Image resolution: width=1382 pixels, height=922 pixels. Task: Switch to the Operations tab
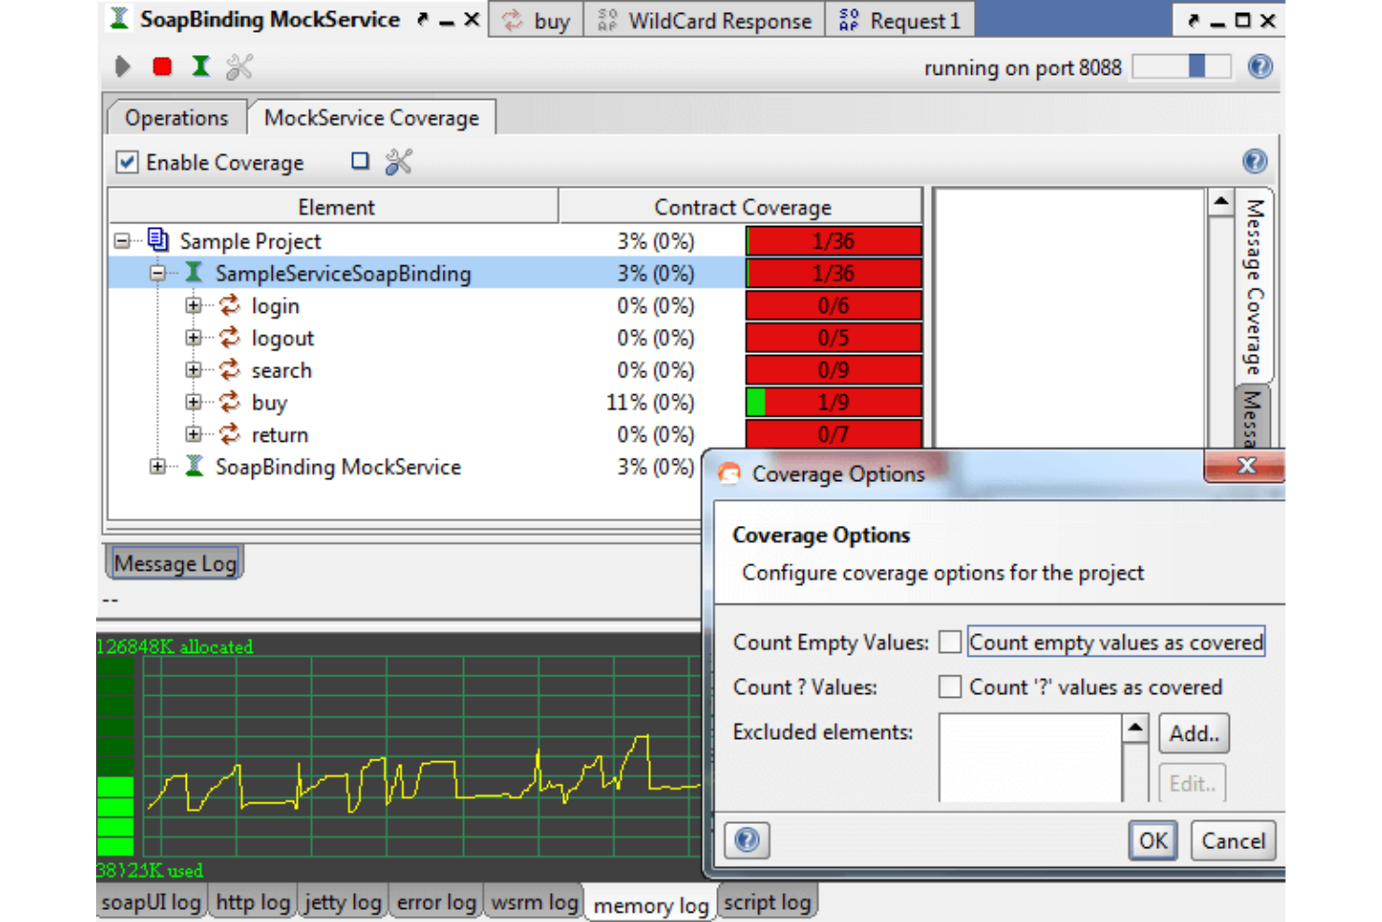pos(176,118)
